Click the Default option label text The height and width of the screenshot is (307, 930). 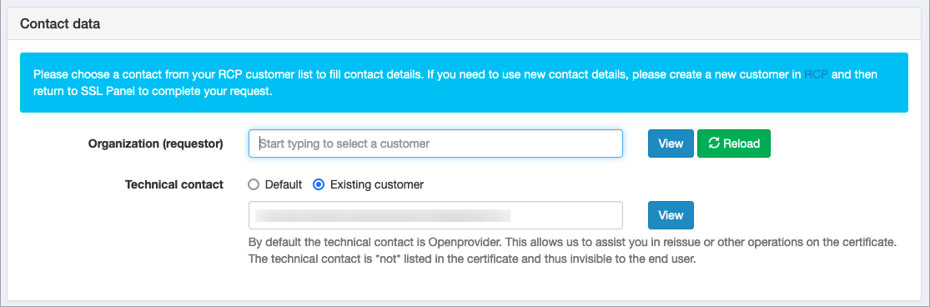[284, 184]
